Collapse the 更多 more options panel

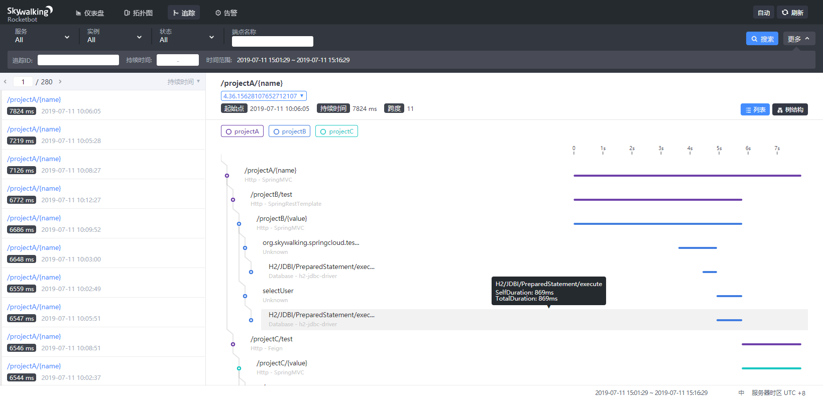click(798, 39)
